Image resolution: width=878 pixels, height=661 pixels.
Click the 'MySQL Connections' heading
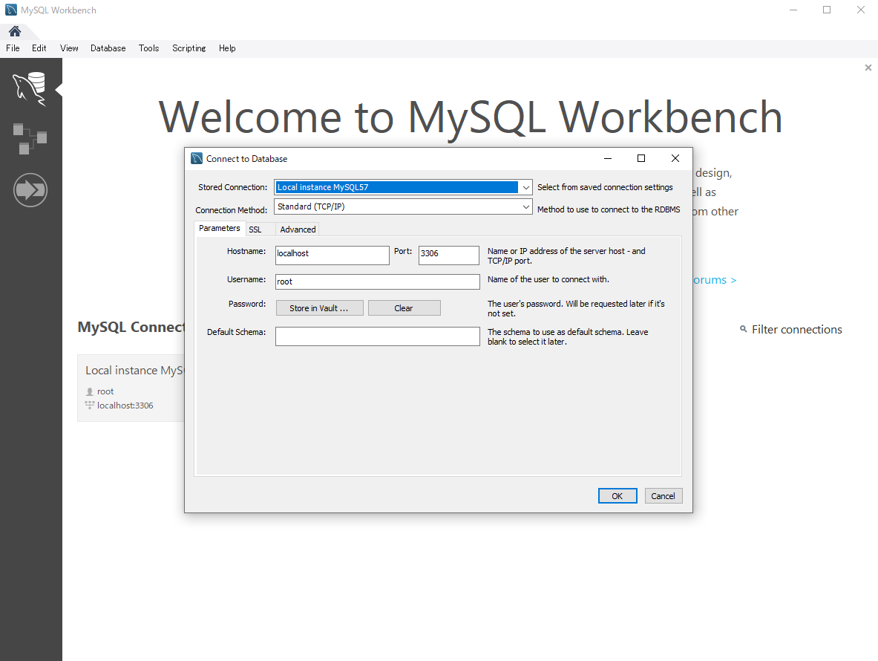[x=131, y=327]
